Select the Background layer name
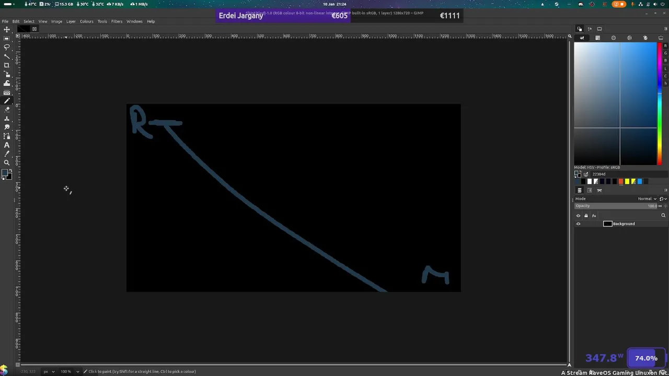This screenshot has height=376, width=669. pyautogui.click(x=624, y=224)
